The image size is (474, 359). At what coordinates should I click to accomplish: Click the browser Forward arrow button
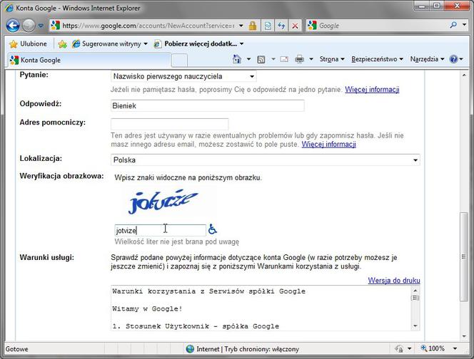29,26
